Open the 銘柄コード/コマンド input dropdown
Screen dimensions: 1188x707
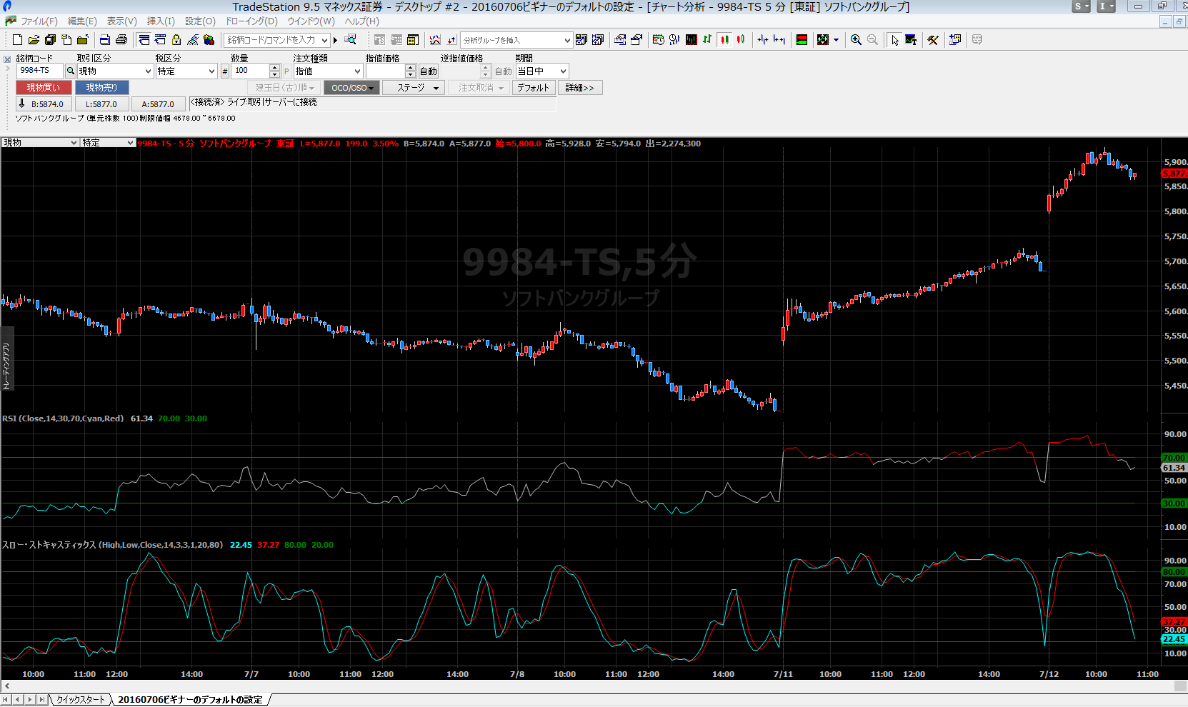point(325,40)
